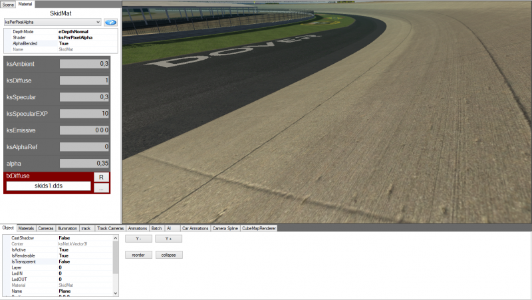Select the LodIN property row

point(58,273)
